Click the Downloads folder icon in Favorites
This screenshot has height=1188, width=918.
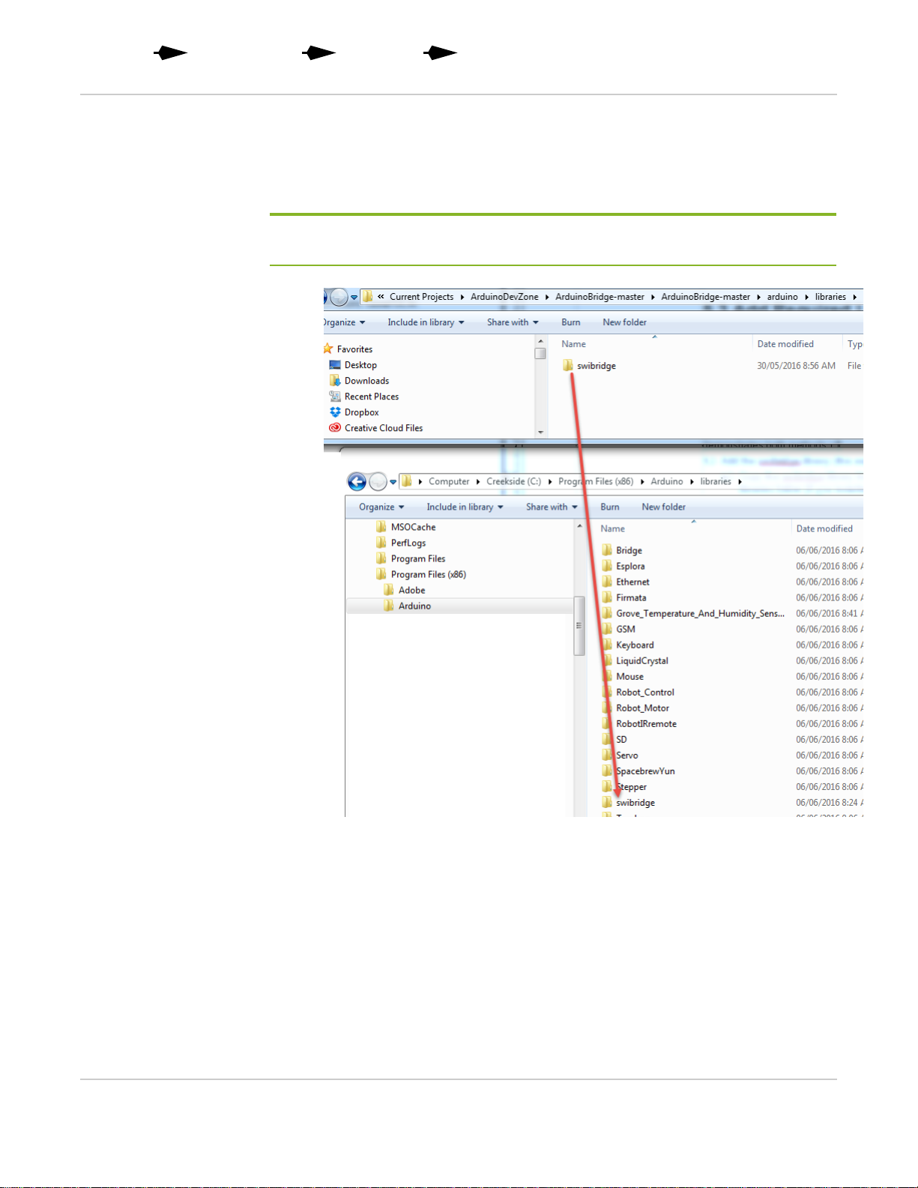coord(335,381)
